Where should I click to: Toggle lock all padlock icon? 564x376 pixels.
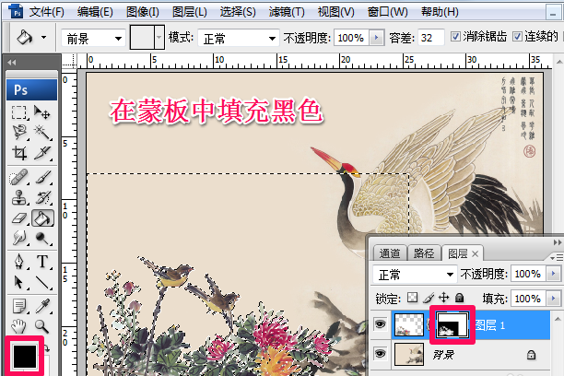tap(459, 298)
